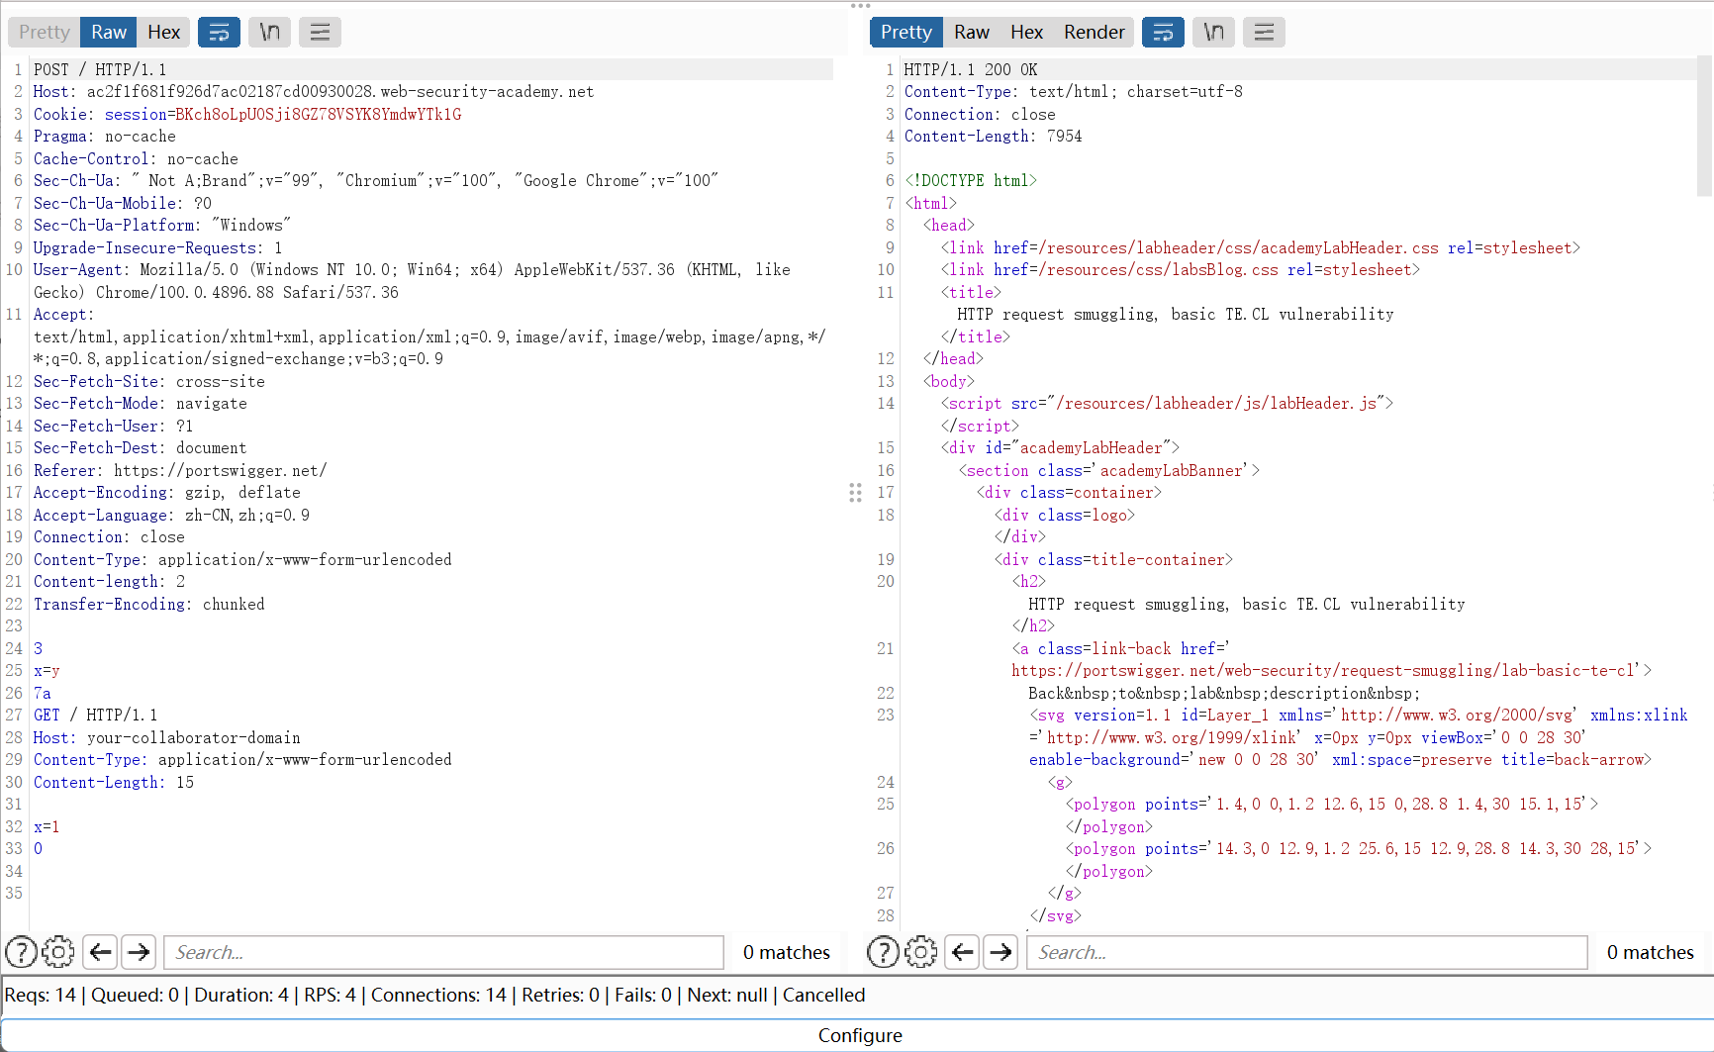Screen dimensions: 1714x1052
Task: Click the portswigger lab-basic-te-cl URL
Action: click(1325, 670)
